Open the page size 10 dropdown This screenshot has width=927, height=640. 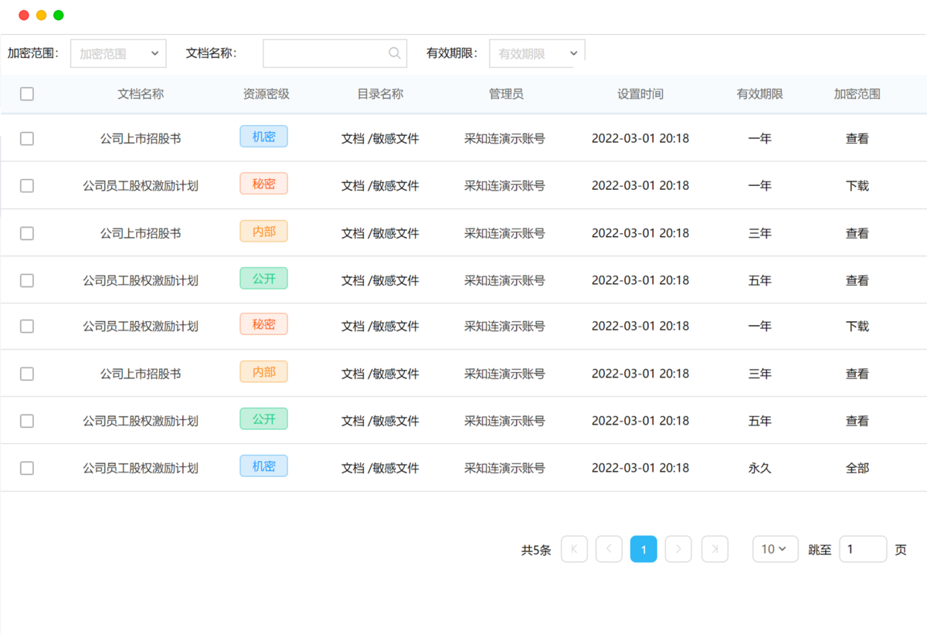(x=776, y=549)
